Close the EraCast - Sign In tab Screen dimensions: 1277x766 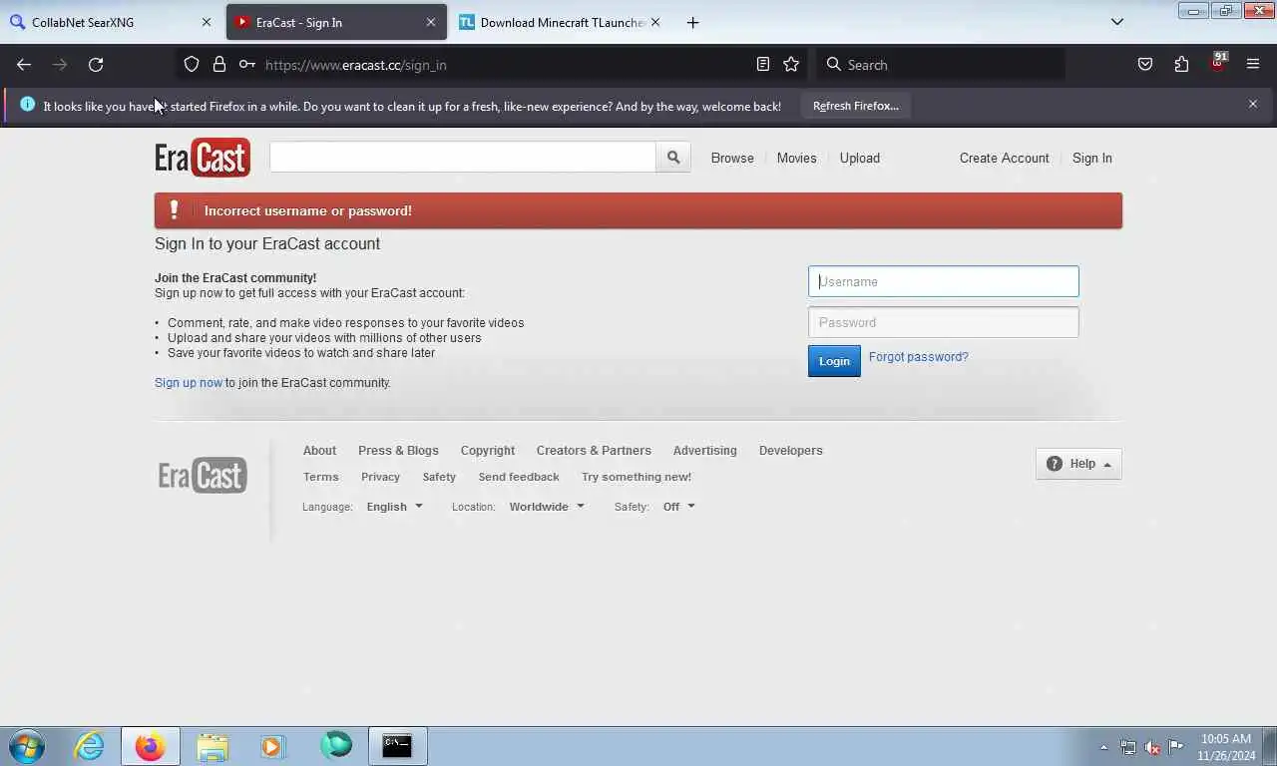point(431,22)
